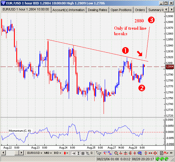The image size is (175, 162).
Task: Switch to the EUR/USD 1 hour chart tab
Action: (x=26, y=9)
